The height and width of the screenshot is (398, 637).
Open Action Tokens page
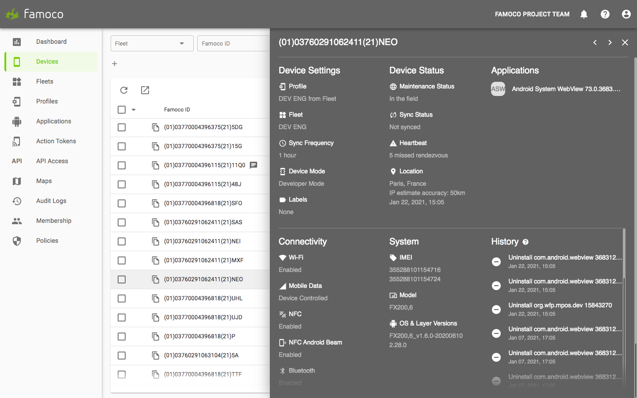coord(51,141)
